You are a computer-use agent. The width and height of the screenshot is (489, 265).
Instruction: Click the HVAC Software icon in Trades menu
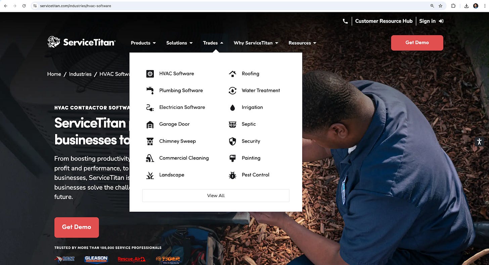150,74
